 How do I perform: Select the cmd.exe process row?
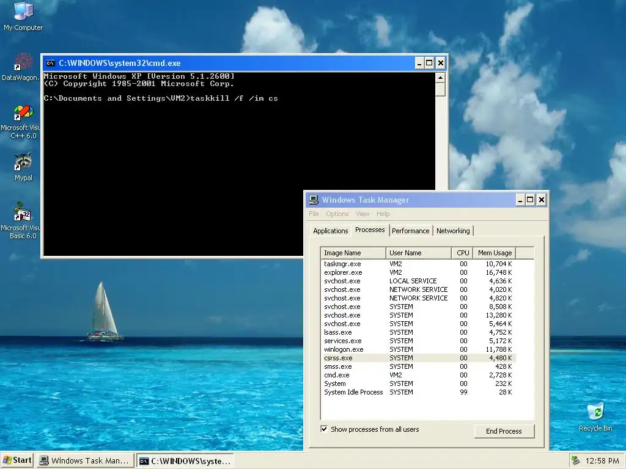418,376
